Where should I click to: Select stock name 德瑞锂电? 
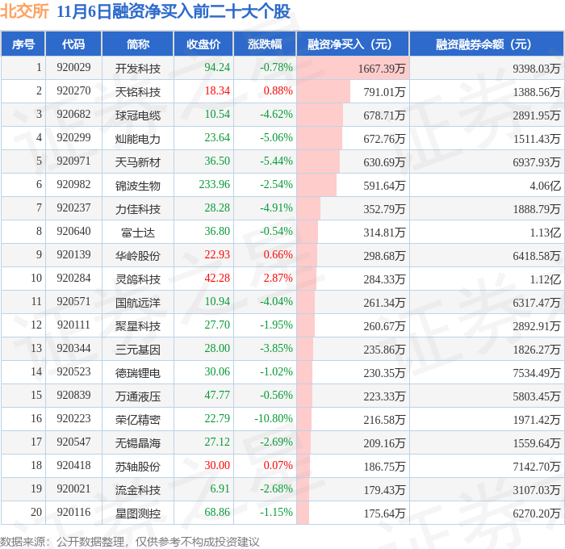click(x=138, y=373)
